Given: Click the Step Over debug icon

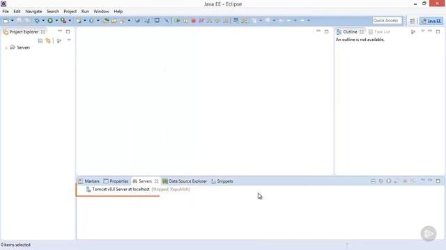Looking at the screenshot, I should pos(217,20).
